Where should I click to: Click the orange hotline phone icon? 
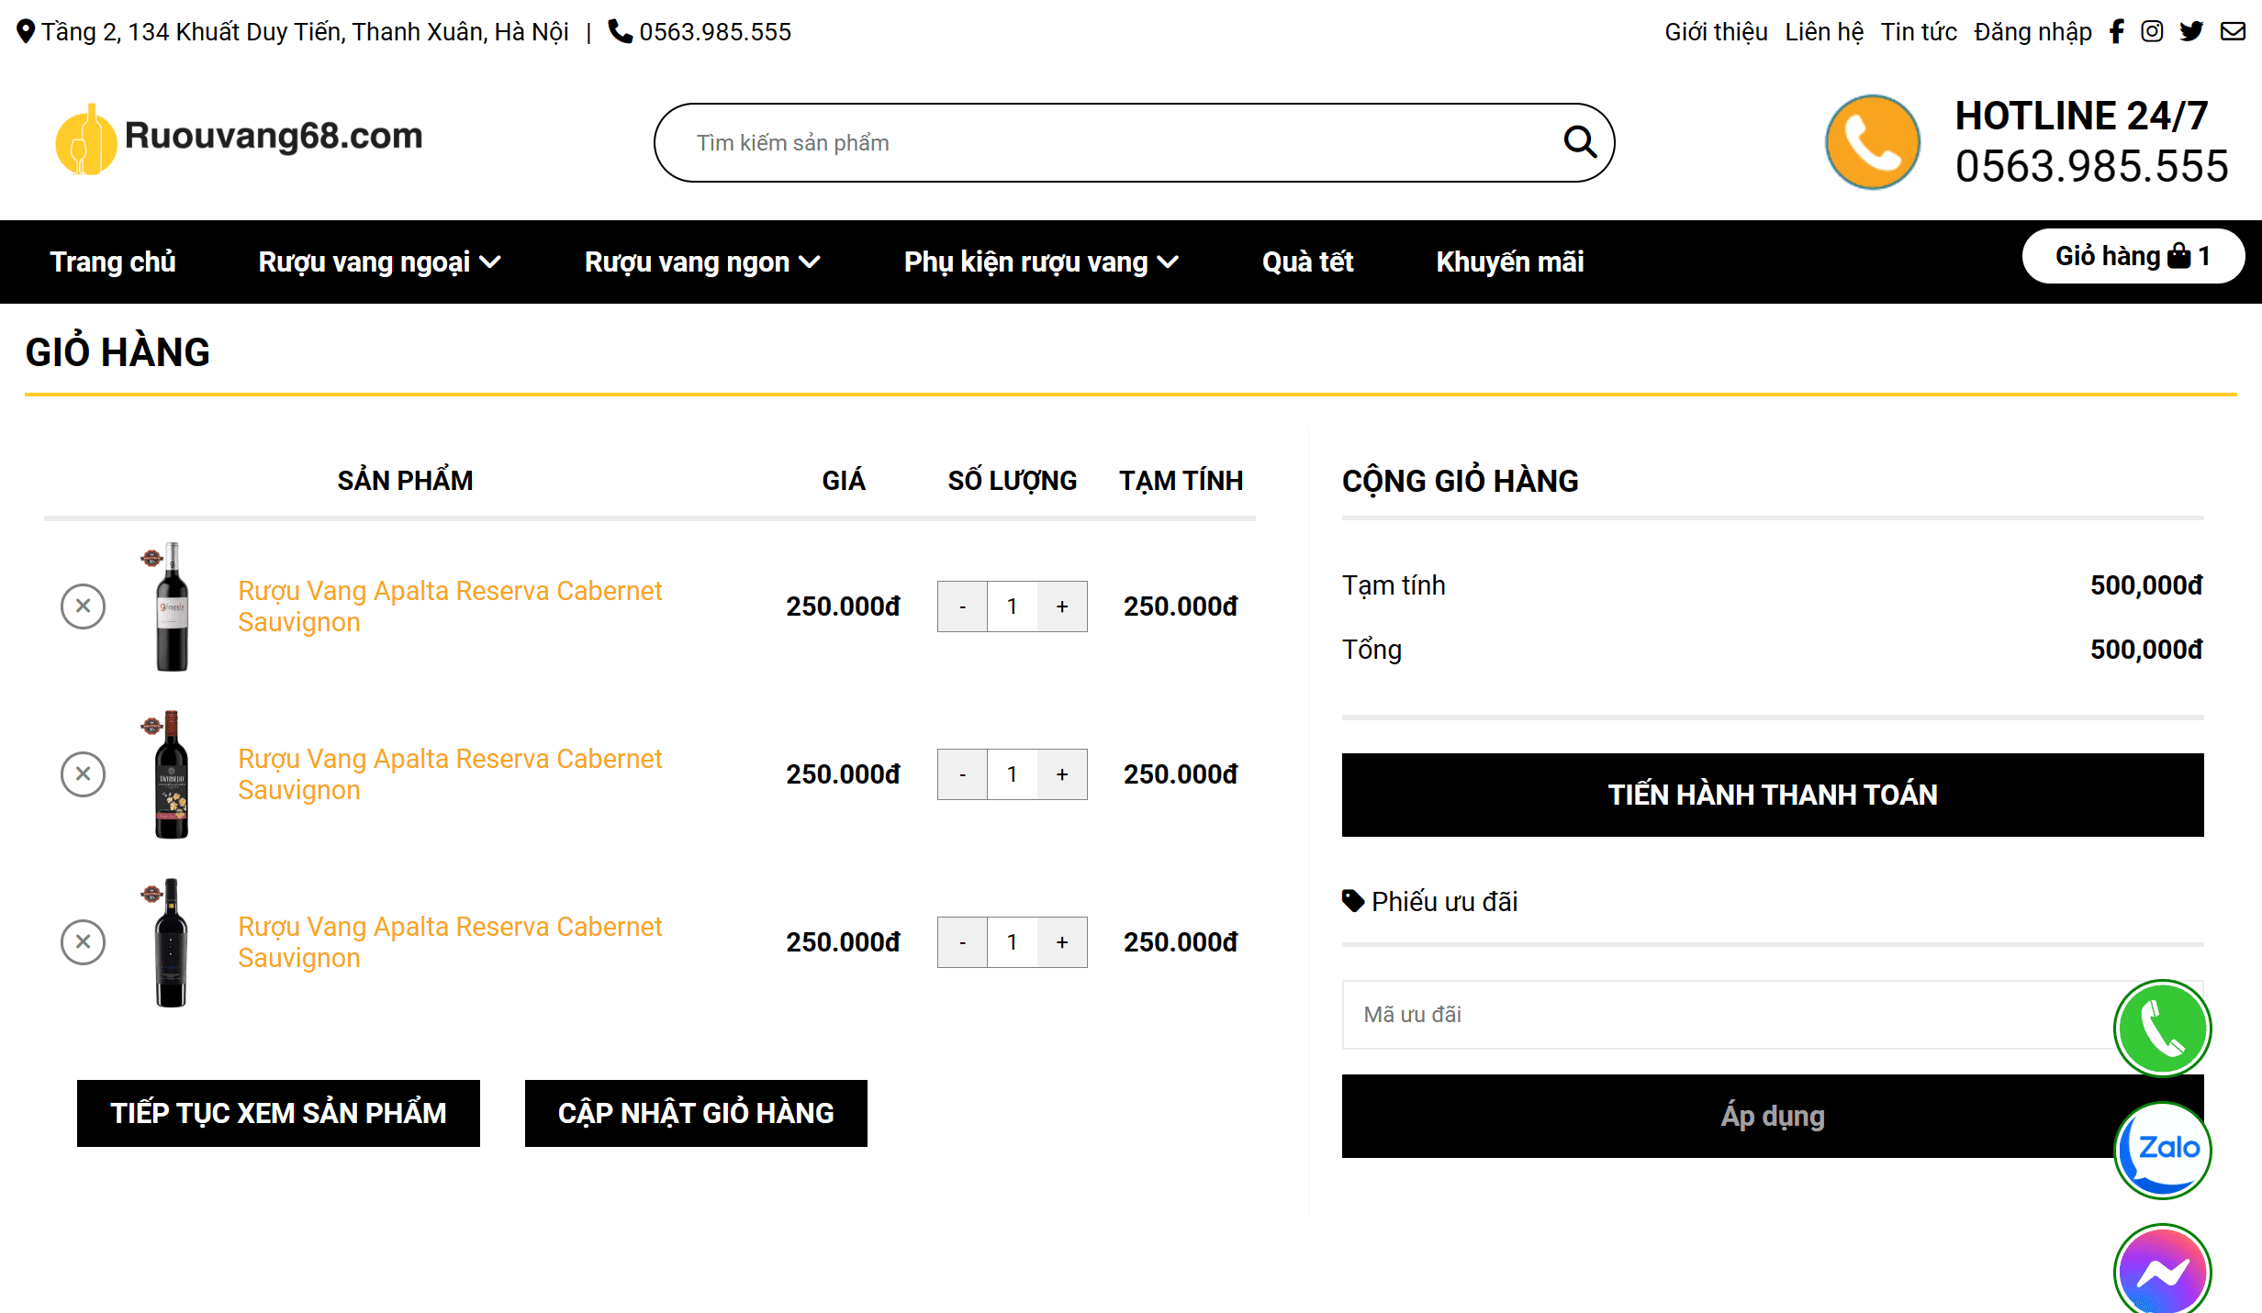pos(1872,142)
